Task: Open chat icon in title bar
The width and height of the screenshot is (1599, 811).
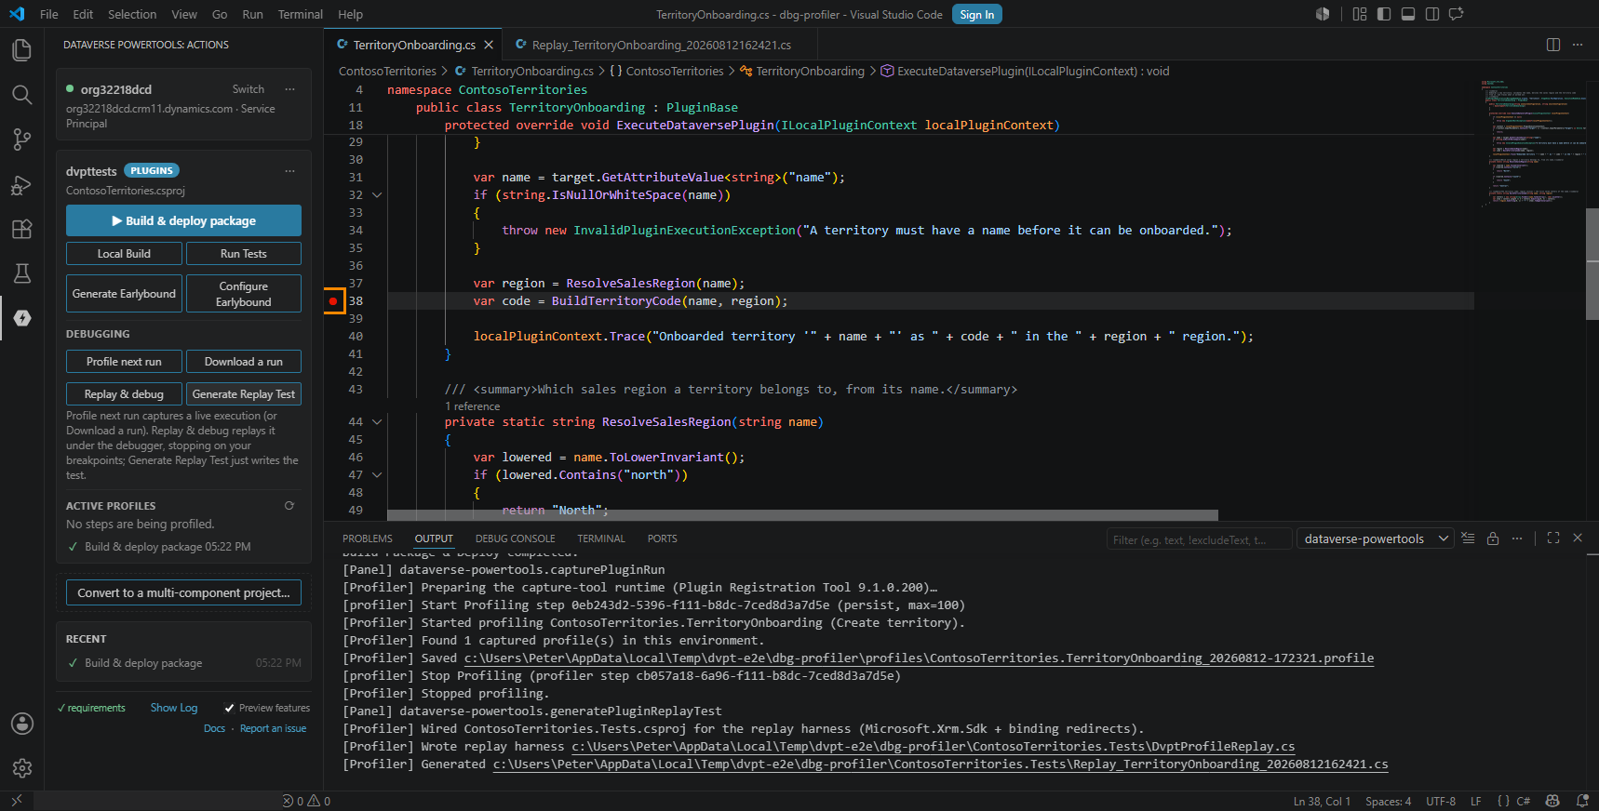Action: click(1457, 14)
